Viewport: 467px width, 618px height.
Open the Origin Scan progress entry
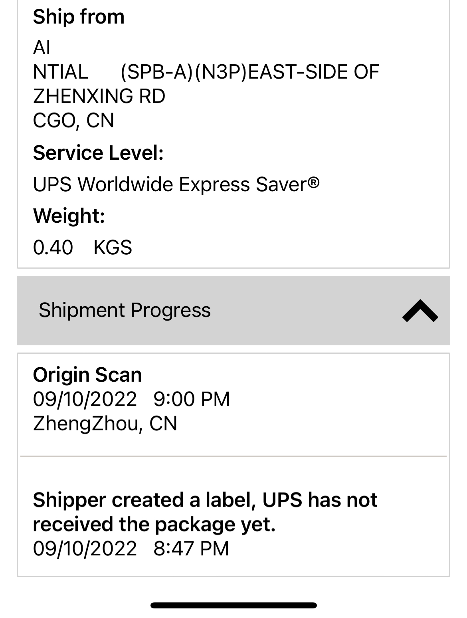[87, 375]
